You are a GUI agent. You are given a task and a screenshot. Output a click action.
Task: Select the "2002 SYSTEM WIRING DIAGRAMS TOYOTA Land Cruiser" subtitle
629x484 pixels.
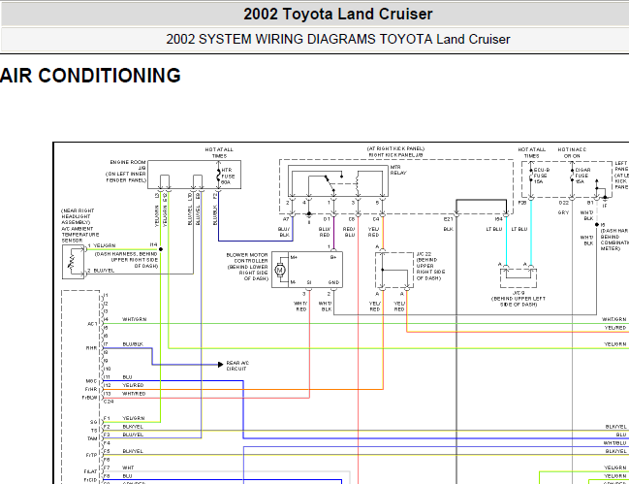(x=338, y=40)
